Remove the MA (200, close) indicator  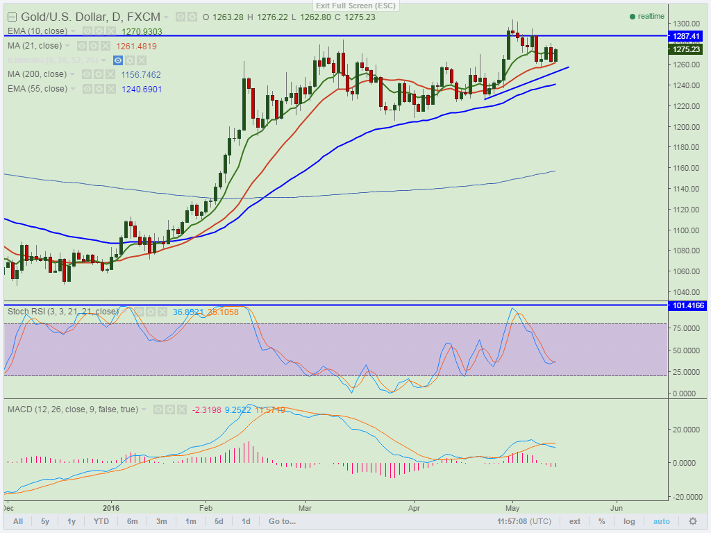click(110, 74)
